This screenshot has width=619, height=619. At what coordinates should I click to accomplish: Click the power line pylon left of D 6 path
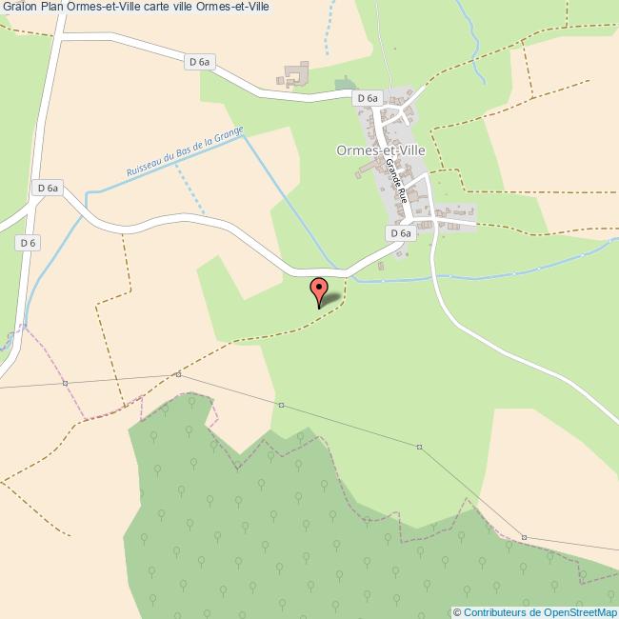(65, 384)
